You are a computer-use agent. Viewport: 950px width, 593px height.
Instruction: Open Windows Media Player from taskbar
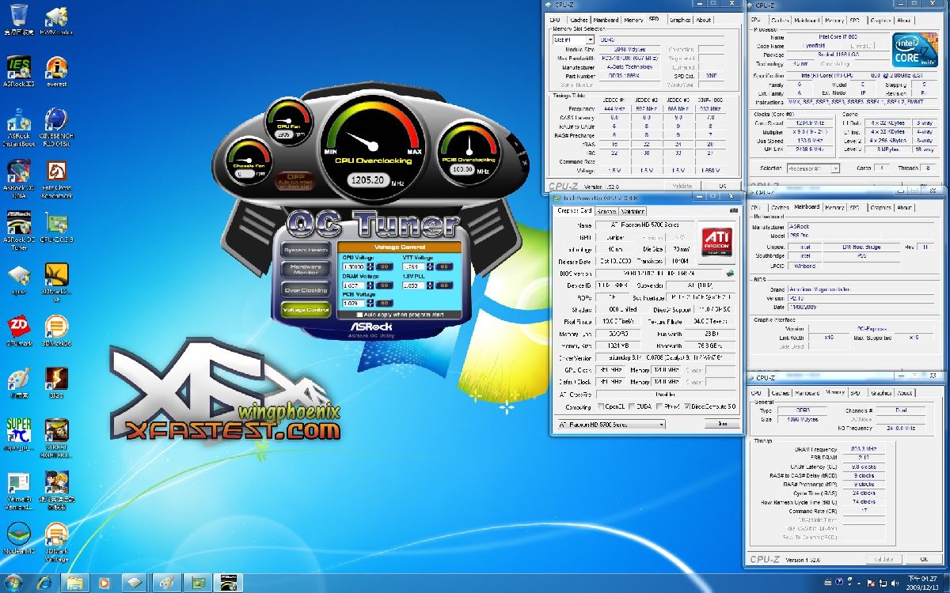tap(104, 582)
